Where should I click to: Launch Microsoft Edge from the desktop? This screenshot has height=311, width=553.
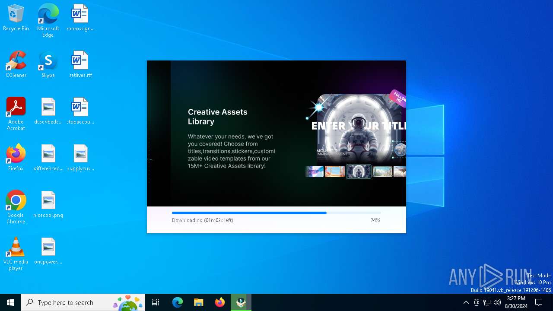click(48, 20)
